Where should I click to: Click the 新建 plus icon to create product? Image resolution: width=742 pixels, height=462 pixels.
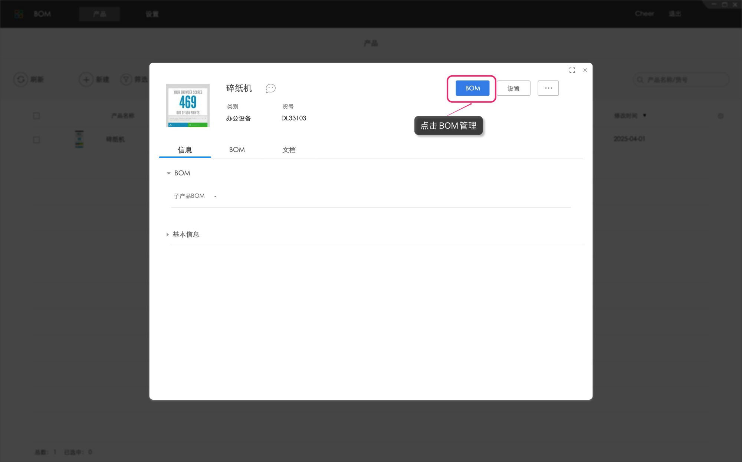click(86, 79)
